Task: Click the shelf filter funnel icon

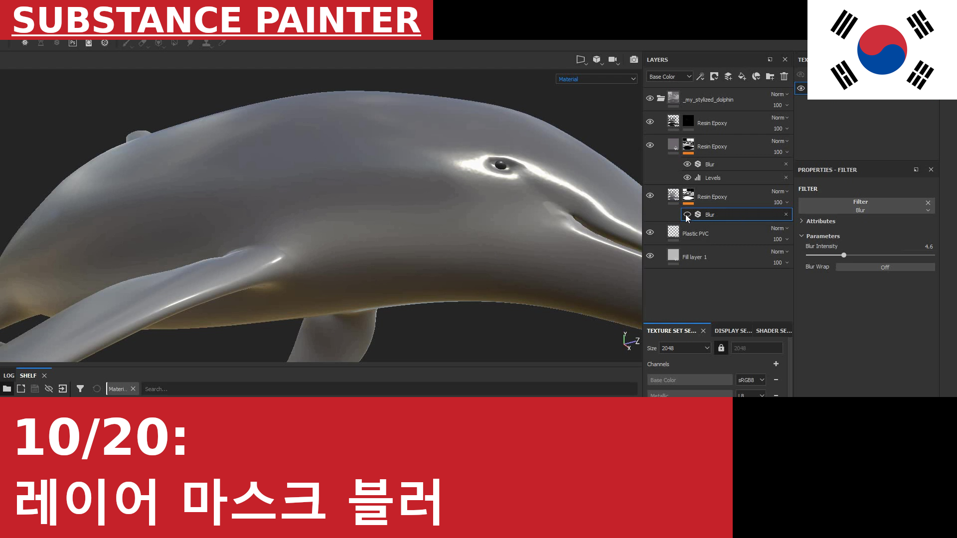Action: (x=80, y=389)
